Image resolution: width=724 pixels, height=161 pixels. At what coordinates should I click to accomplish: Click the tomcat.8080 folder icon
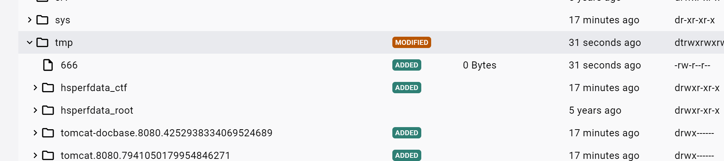click(x=48, y=155)
